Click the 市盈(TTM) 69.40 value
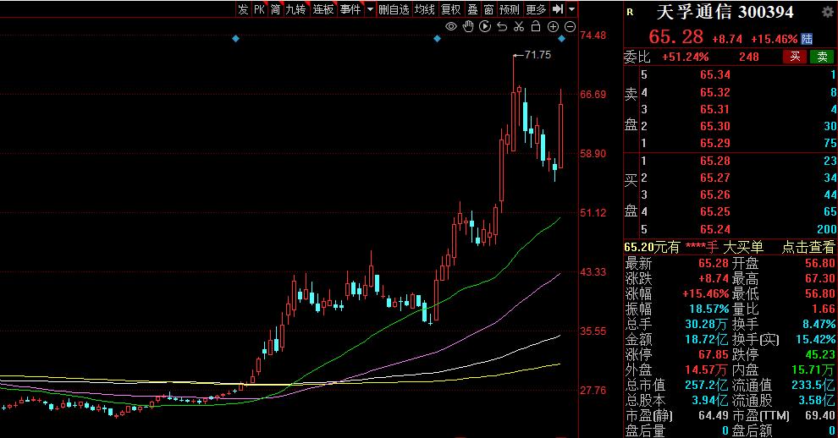Image resolution: width=838 pixels, height=438 pixels. coord(820,415)
